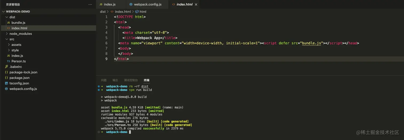Click the HTML icon beside index.html in explorer
The image size is (404, 140).
(x=9, y=28)
